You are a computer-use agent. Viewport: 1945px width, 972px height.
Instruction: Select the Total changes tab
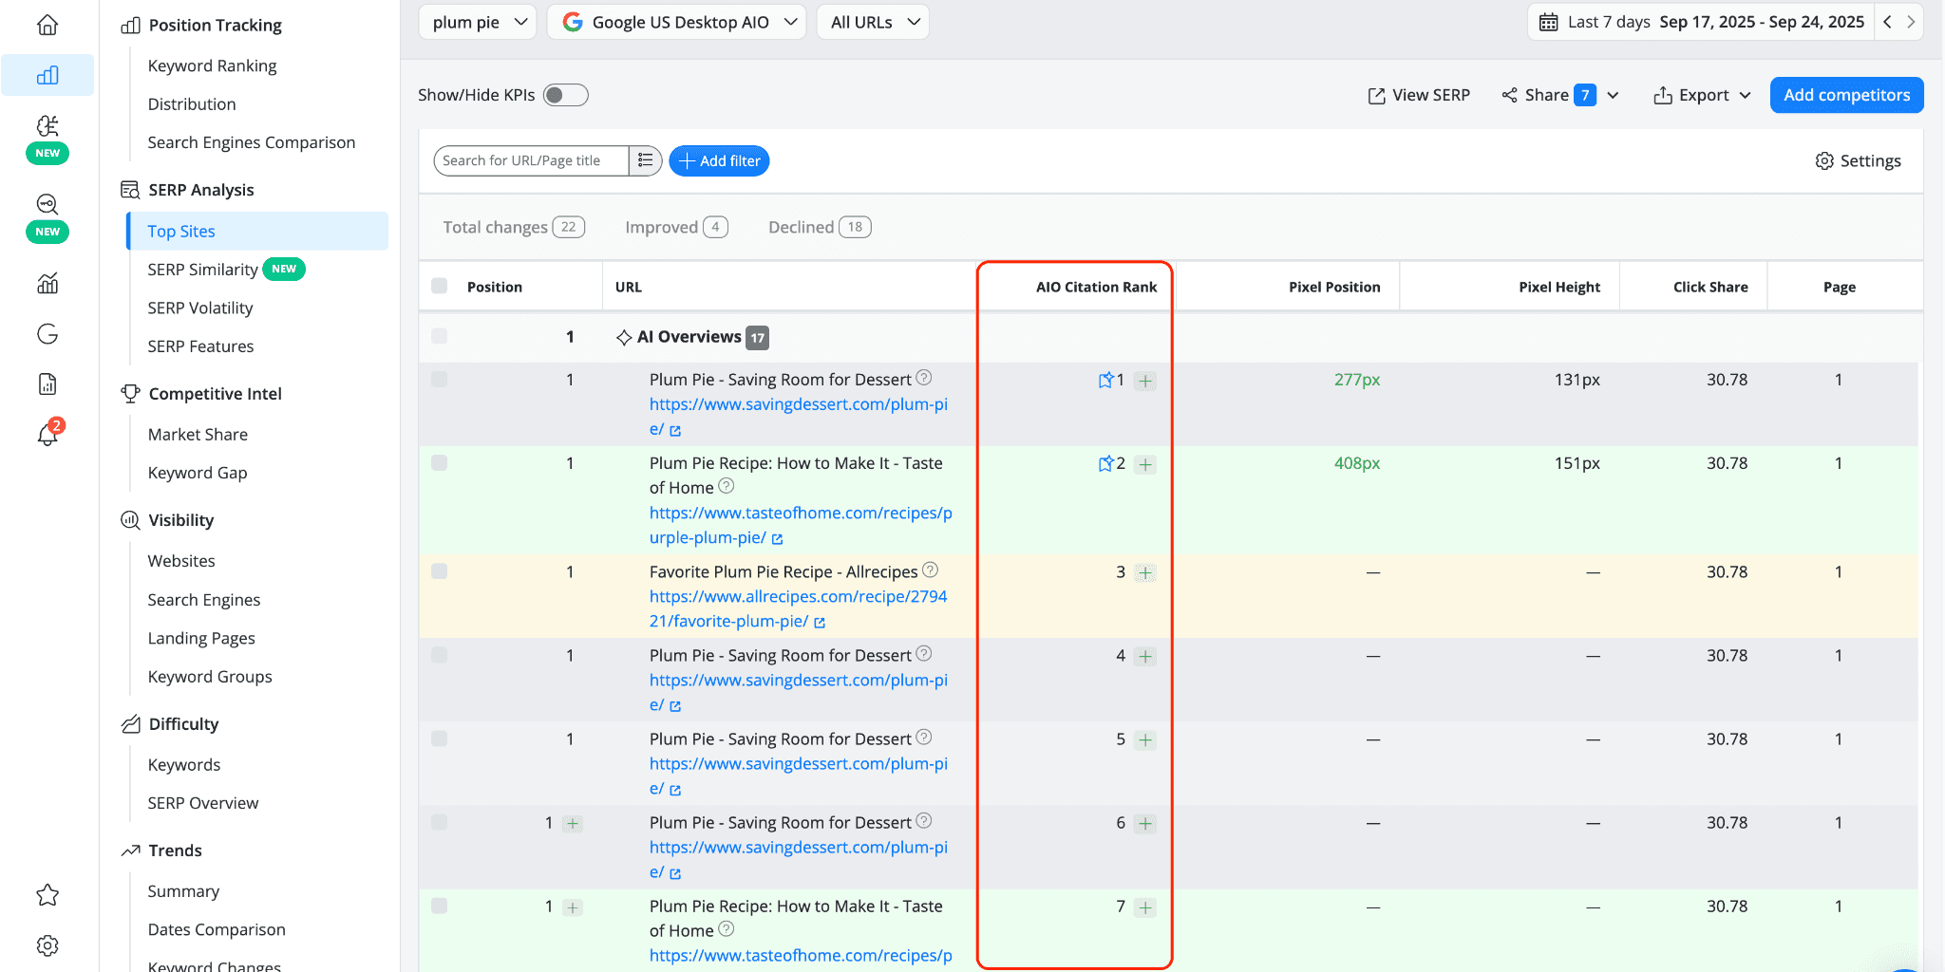click(x=514, y=227)
